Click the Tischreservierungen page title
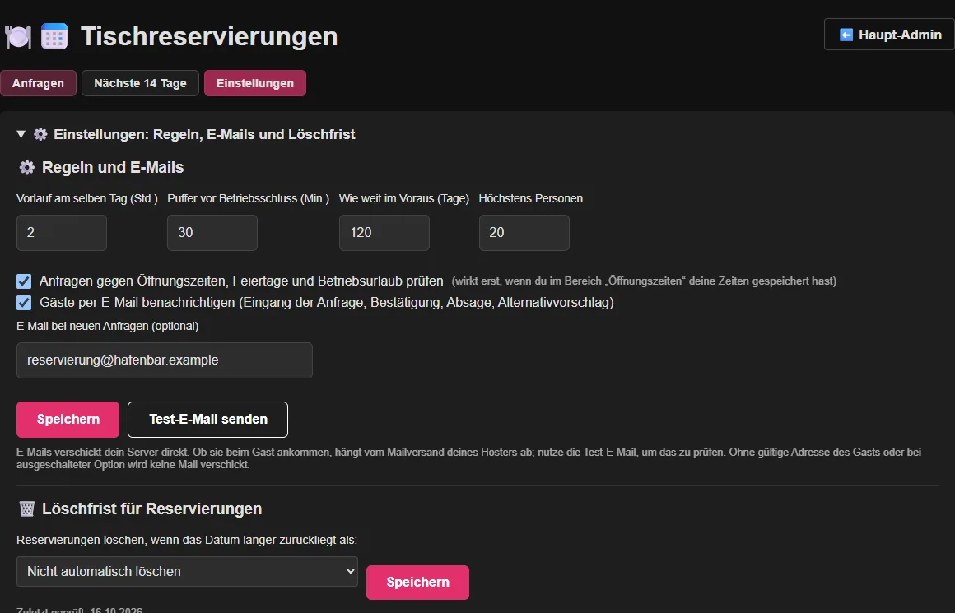 click(209, 36)
